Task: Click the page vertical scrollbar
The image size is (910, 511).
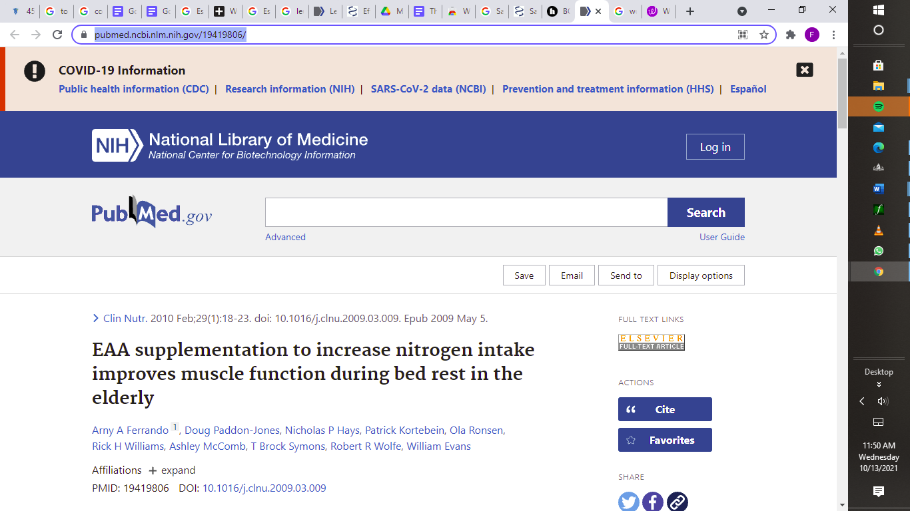Action: [x=842, y=266]
